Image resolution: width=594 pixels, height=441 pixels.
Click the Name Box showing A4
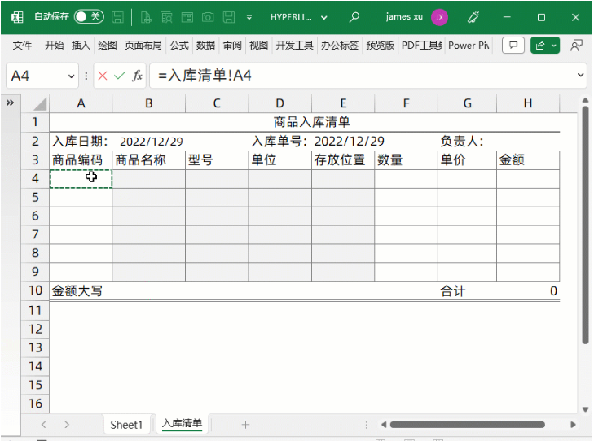click(x=36, y=76)
